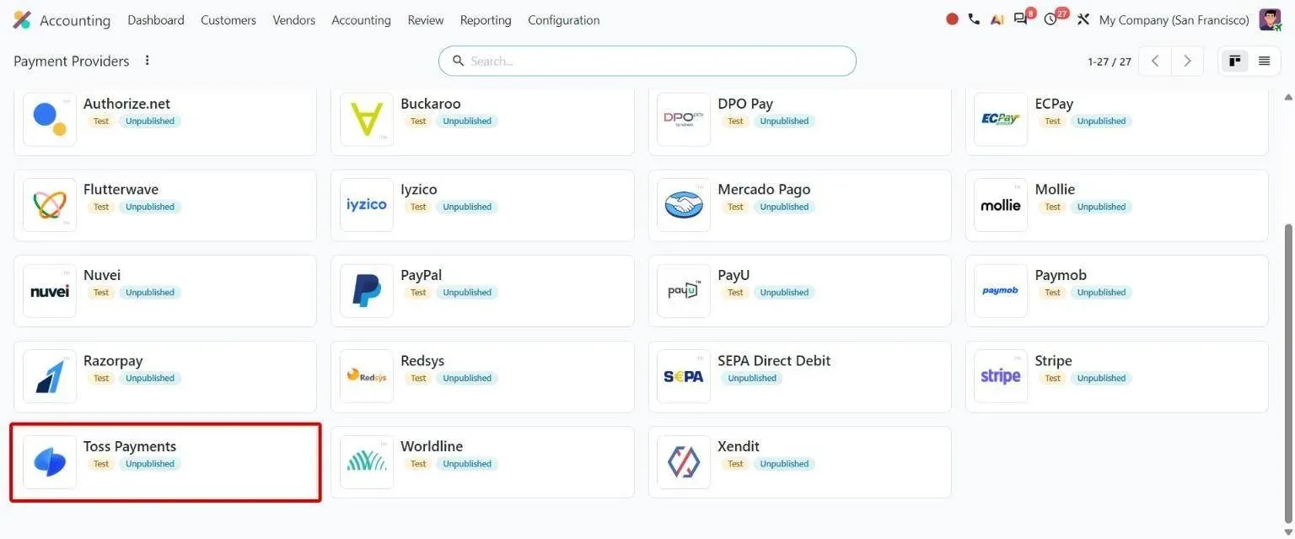Open the Dashboard menu

pyautogui.click(x=156, y=19)
